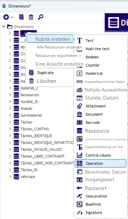Click the add (plus) toolbar icon
This screenshot has height=219, width=128.
[6, 17]
